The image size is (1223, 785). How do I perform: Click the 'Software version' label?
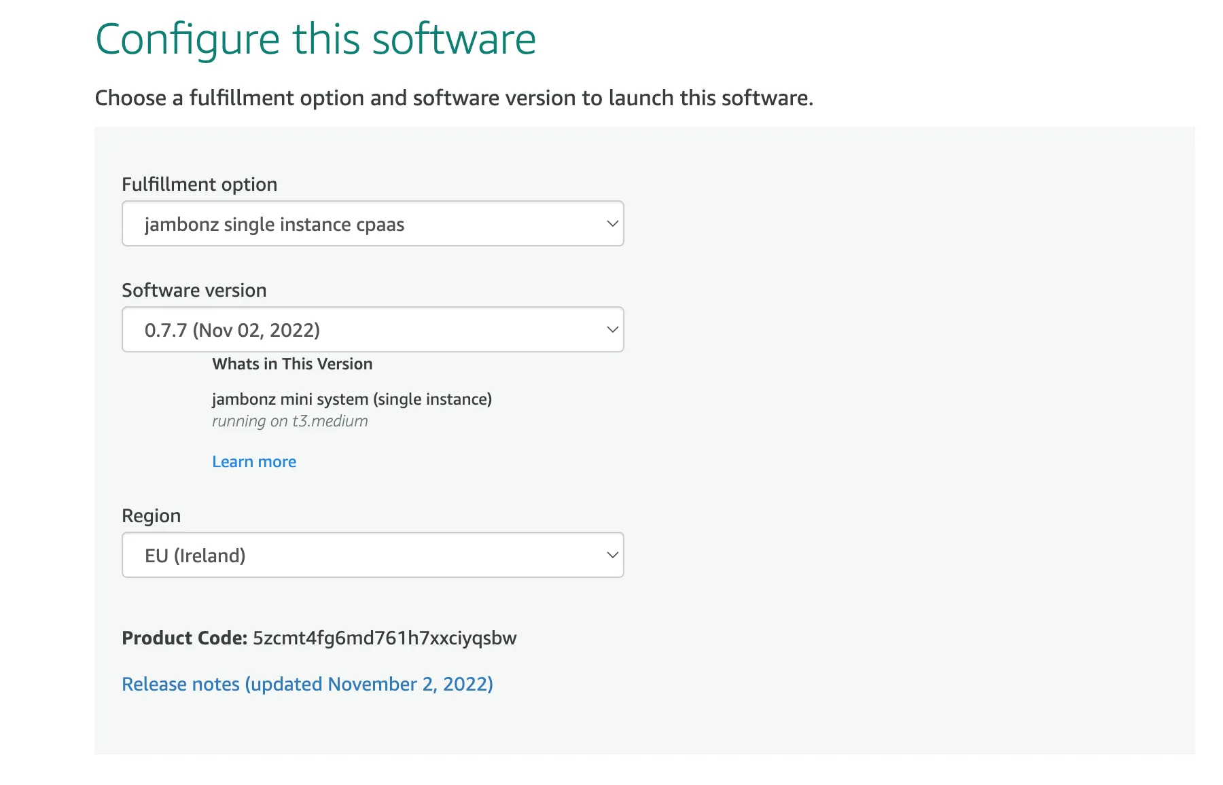[x=194, y=291]
